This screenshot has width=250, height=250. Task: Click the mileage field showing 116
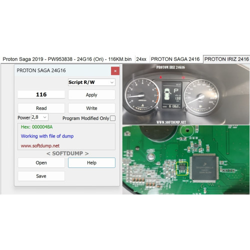41,94
